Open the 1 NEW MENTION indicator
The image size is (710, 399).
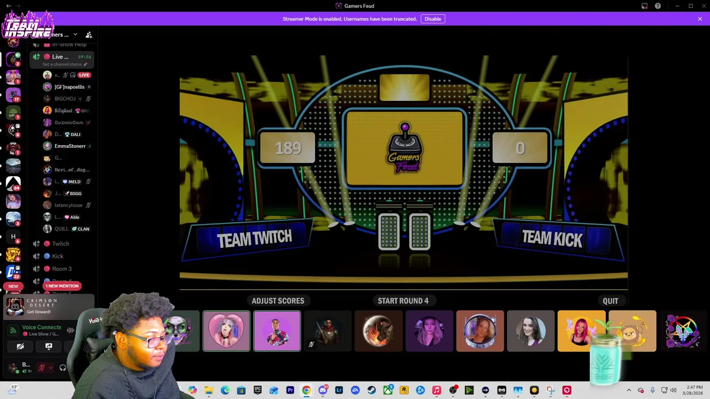[62, 286]
